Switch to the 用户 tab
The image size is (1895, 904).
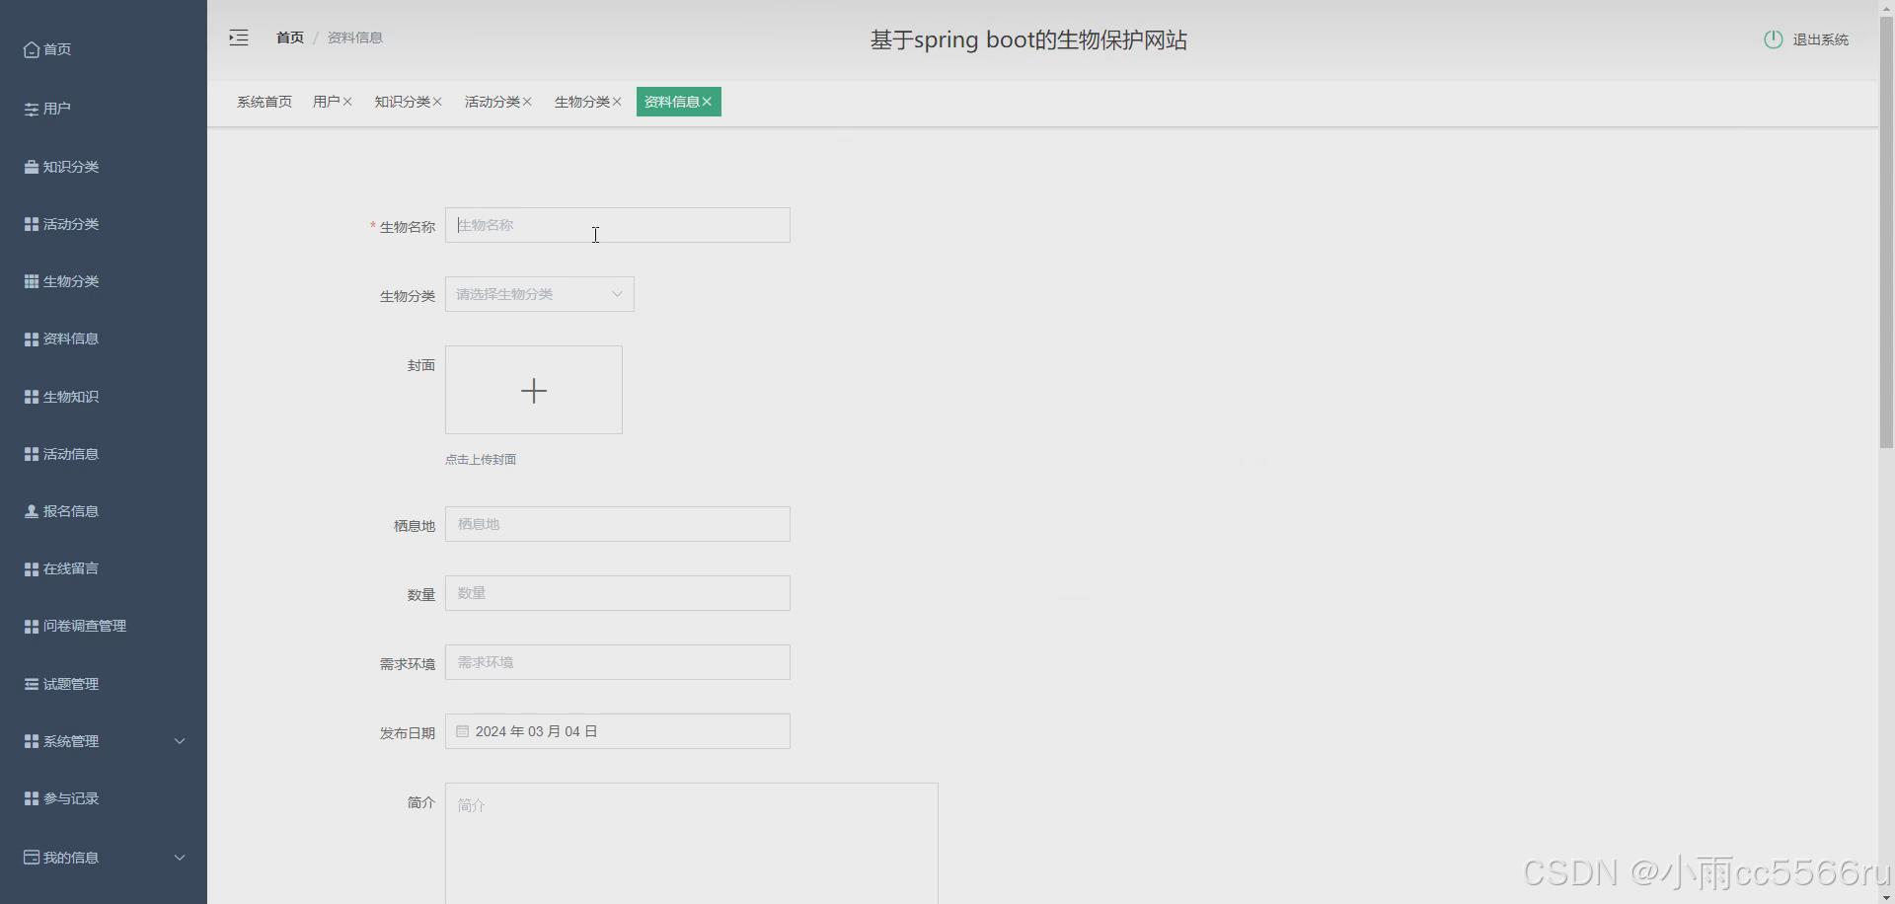point(327,102)
